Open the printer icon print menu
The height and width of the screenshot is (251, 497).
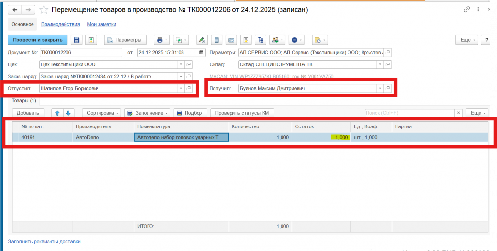coord(160,40)
